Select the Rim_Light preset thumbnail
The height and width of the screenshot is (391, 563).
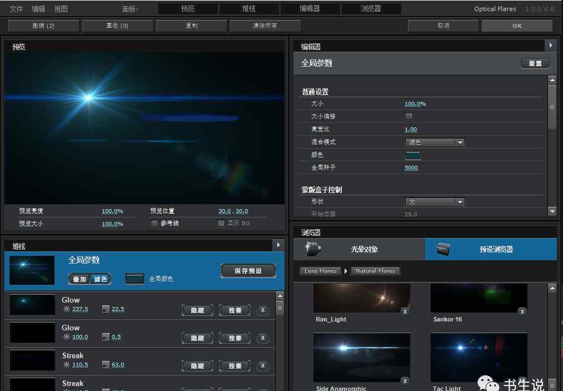[x=362, y=298]
